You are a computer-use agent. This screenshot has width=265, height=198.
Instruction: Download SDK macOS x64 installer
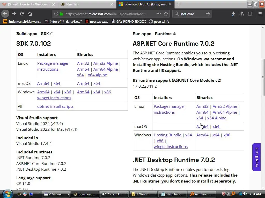(57, 84)
